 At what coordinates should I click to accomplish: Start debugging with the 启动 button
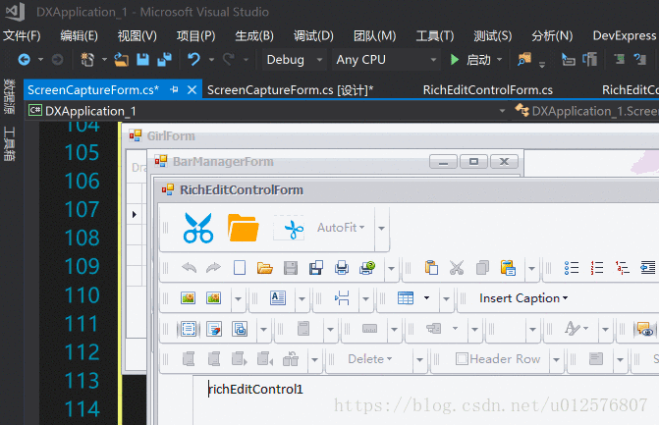point(470,60)
